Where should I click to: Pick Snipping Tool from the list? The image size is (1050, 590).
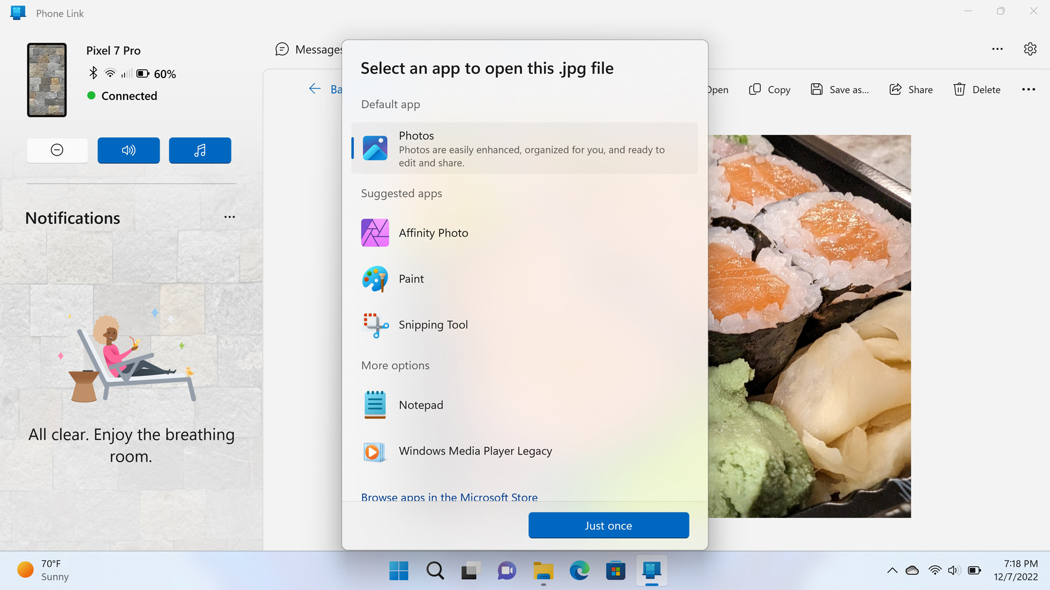(x=433, y=324)
